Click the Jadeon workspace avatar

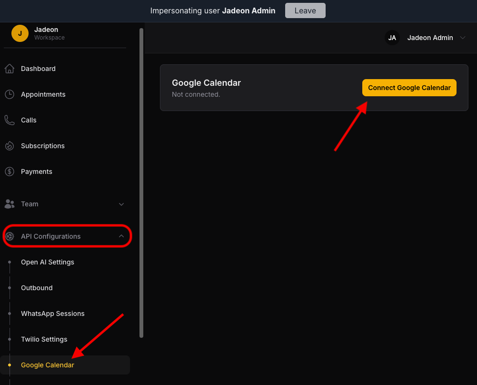pyautogui.click(x=20, y=33)
